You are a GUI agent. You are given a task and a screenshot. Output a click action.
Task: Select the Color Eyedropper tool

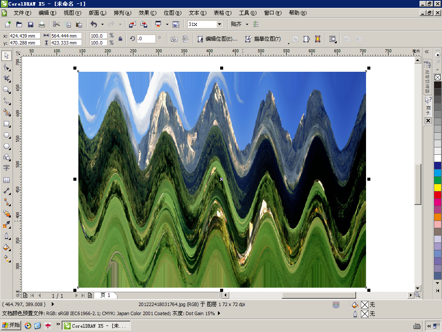click(x=6, y=225)
